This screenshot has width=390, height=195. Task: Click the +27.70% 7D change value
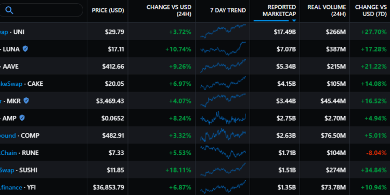tap(374, 32)
